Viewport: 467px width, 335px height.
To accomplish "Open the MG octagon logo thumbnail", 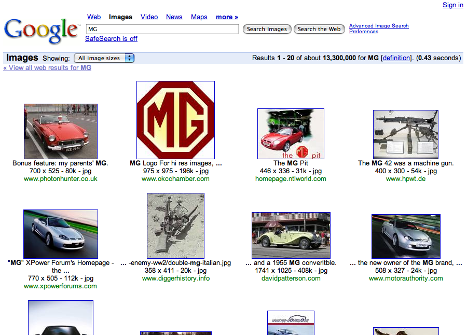I will [x=175, y=120].
